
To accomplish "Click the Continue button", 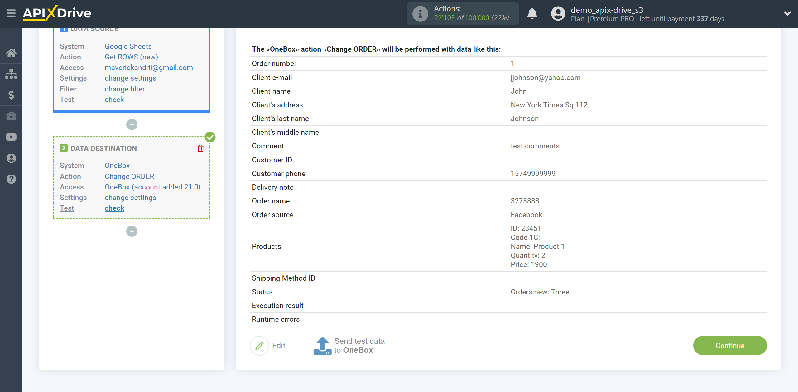I will tap(730, 346).
